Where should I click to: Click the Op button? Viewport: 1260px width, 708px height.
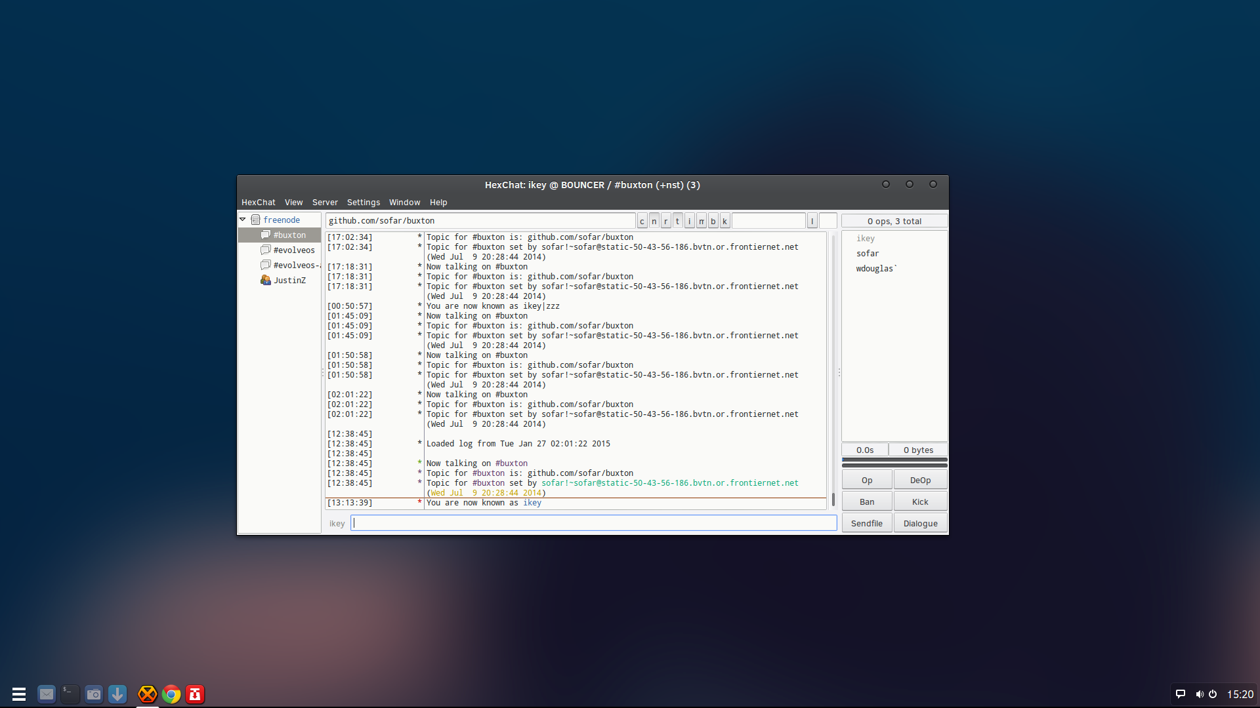pyautogui.click(x=867, y=480)
